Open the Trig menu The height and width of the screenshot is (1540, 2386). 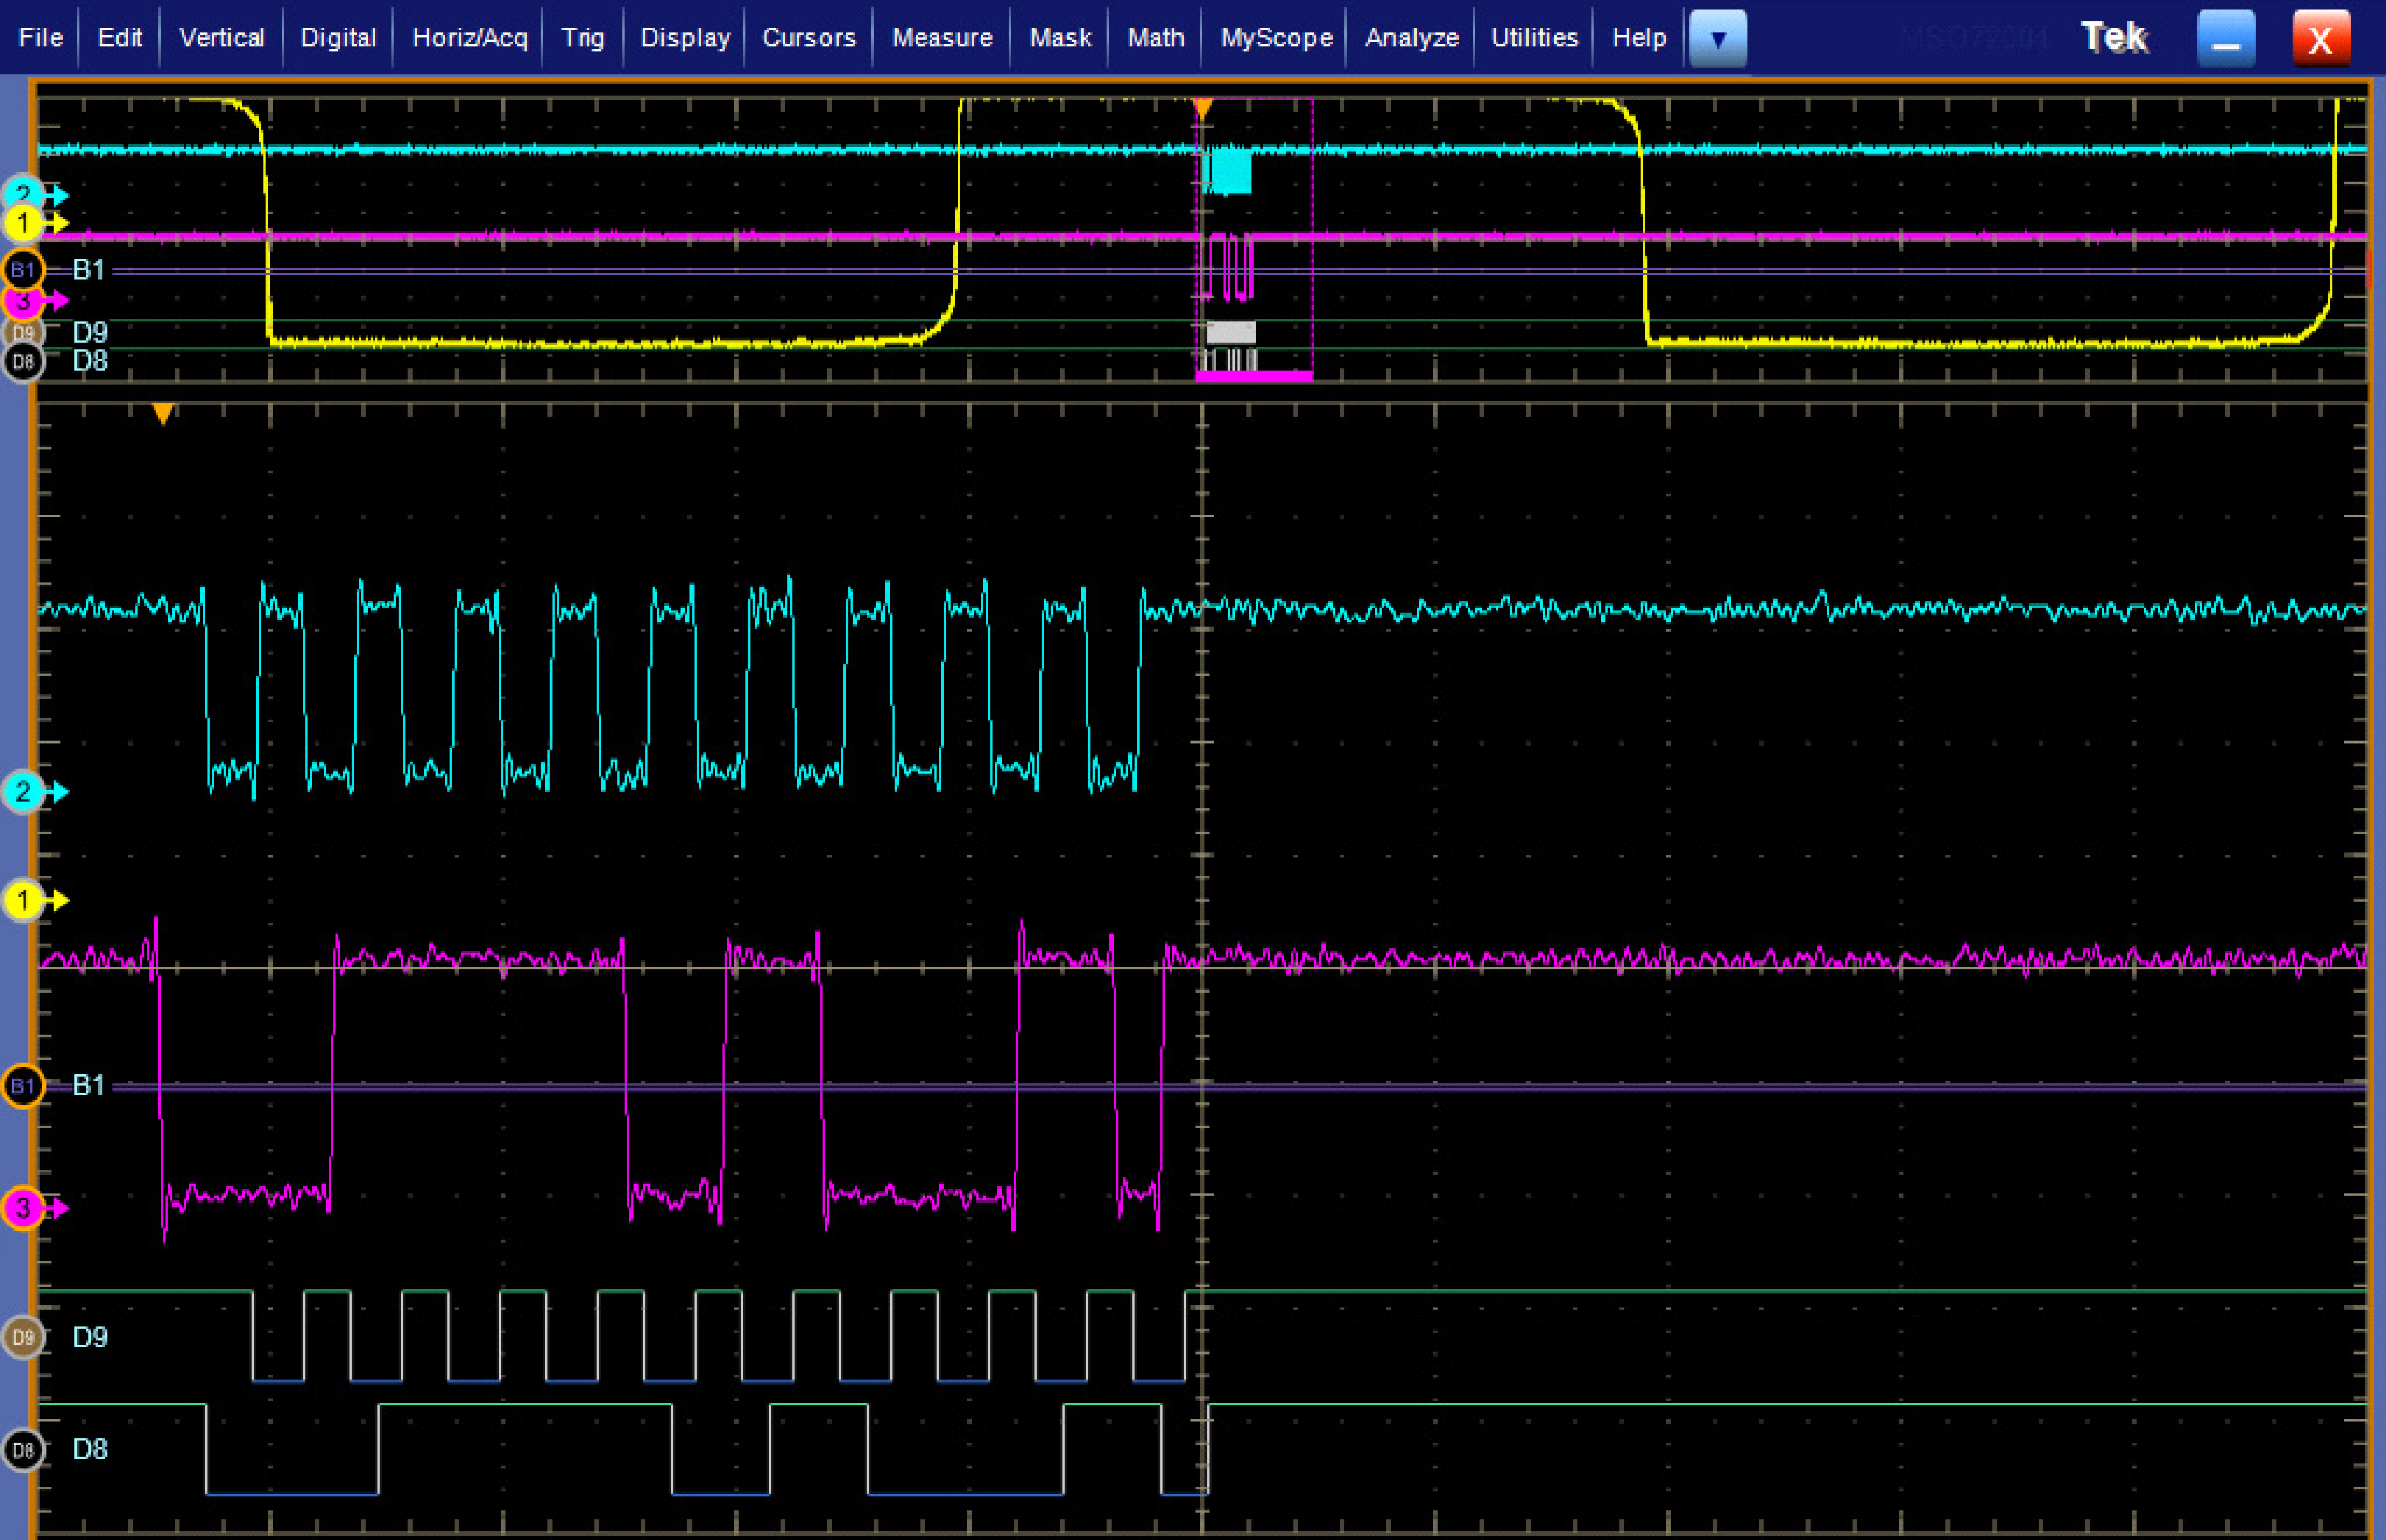(583, 38)
